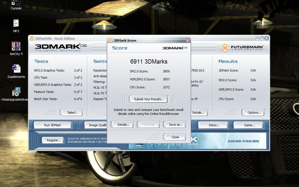Click the Click Here To Read More banner
Image resolution: width=299 pixels, height=187 pixels.
pos(244,141)
